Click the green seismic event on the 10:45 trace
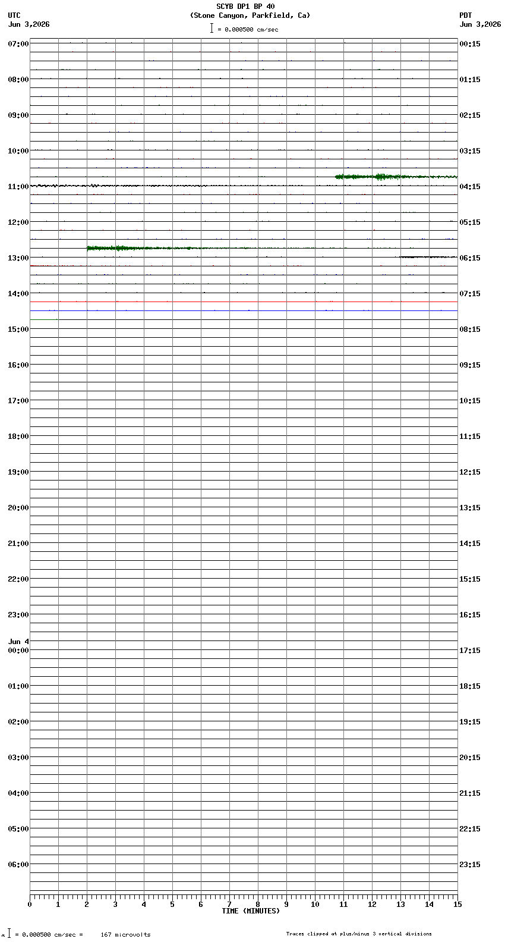Screen dimensions: 505x942 [x=396, y=177]
